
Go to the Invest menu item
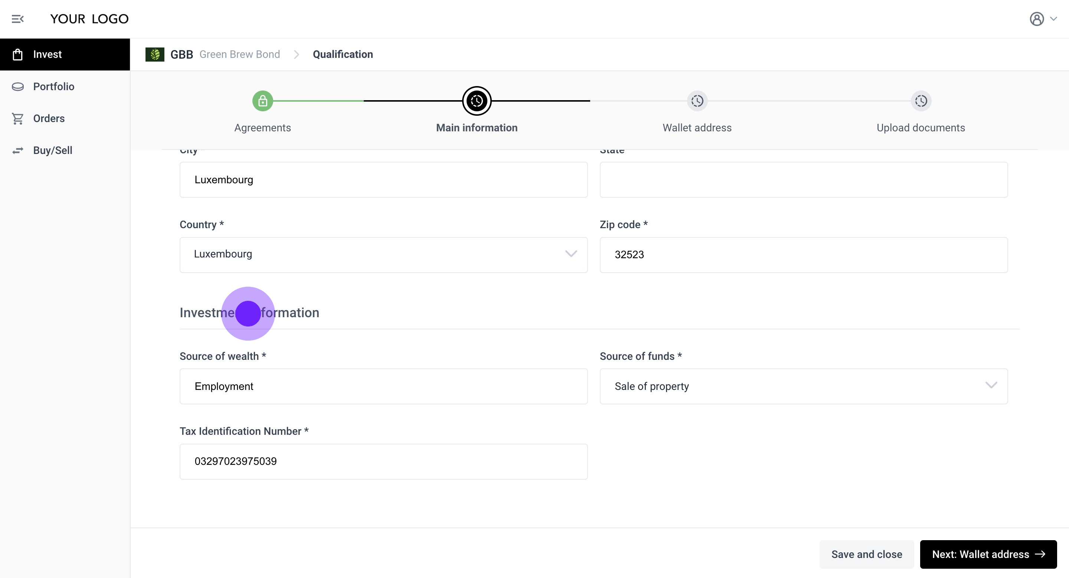tap(47, 54)
